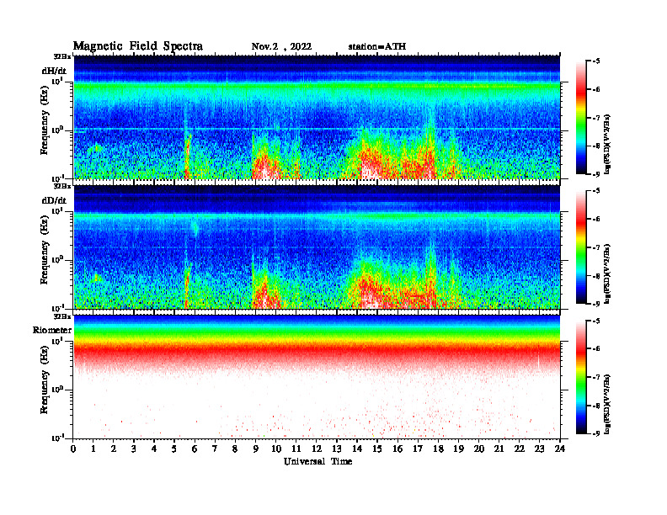Click the 'Magnetic Field Spectra' title
Viewport: 667px width, 515px height.
click(138, 46)
